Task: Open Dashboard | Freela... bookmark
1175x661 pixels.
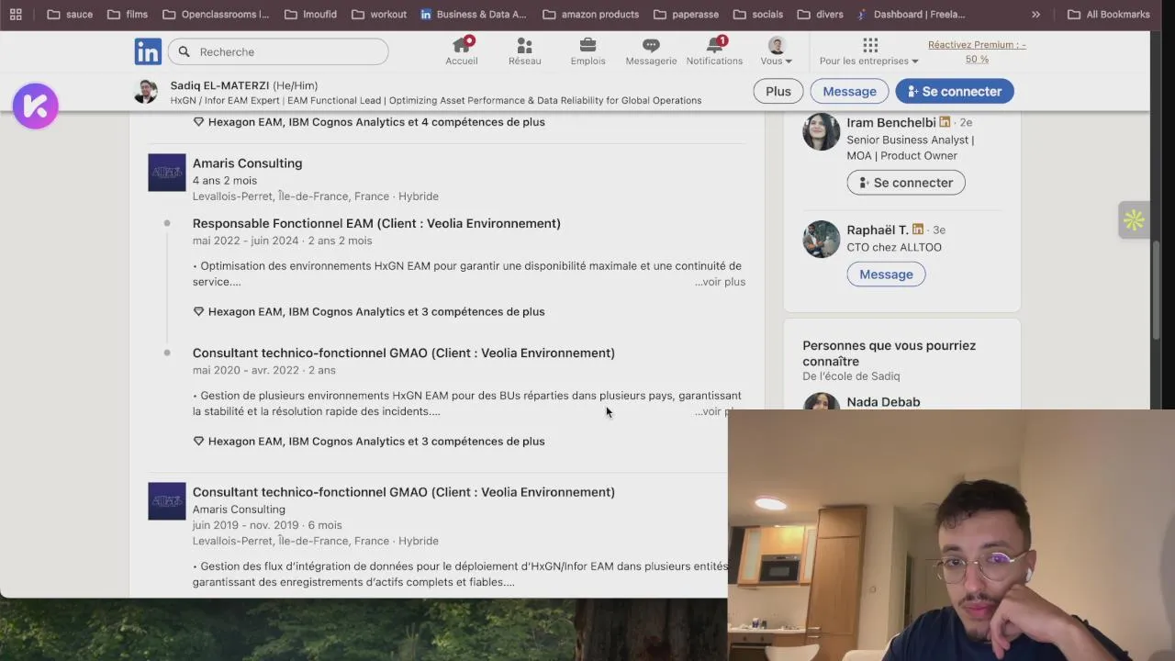Action: (911, 15)
